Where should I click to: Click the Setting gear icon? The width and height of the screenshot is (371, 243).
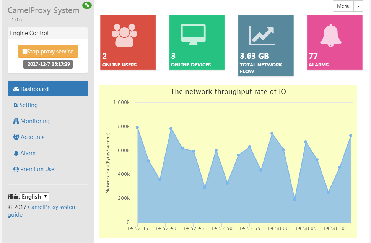[x=16, y=105]
